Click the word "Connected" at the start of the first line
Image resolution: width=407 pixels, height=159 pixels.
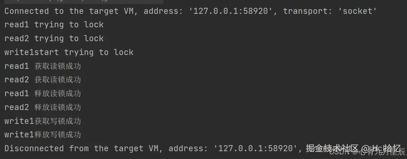[x=27, y=11]
